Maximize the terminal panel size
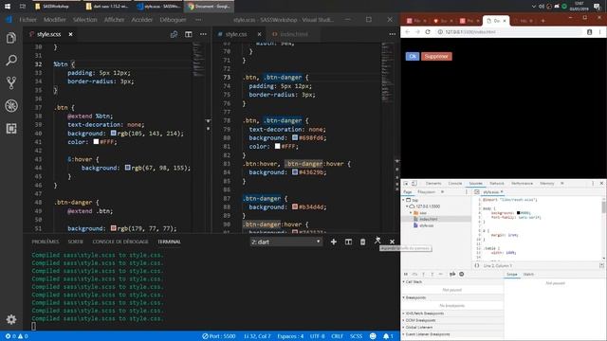607x341 pixels. click(377, 241)
